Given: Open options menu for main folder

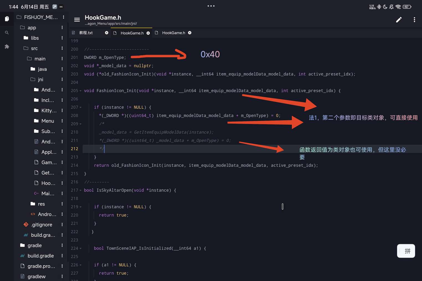Looking at the screenshot, I should click(x=62, y=59).
